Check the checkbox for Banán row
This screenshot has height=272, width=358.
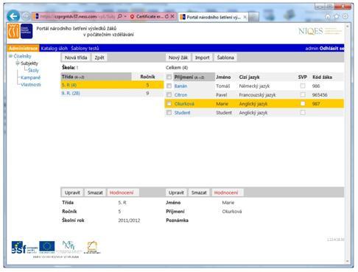(169, 86)
